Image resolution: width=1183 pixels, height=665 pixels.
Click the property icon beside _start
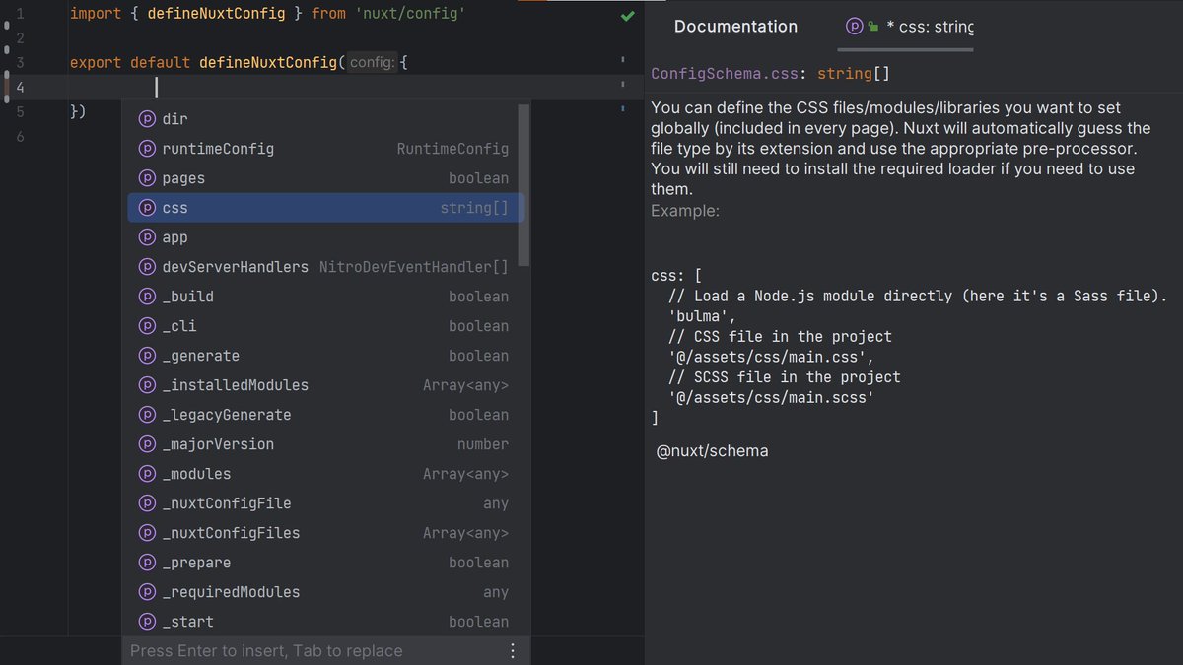tap(147, 622)
